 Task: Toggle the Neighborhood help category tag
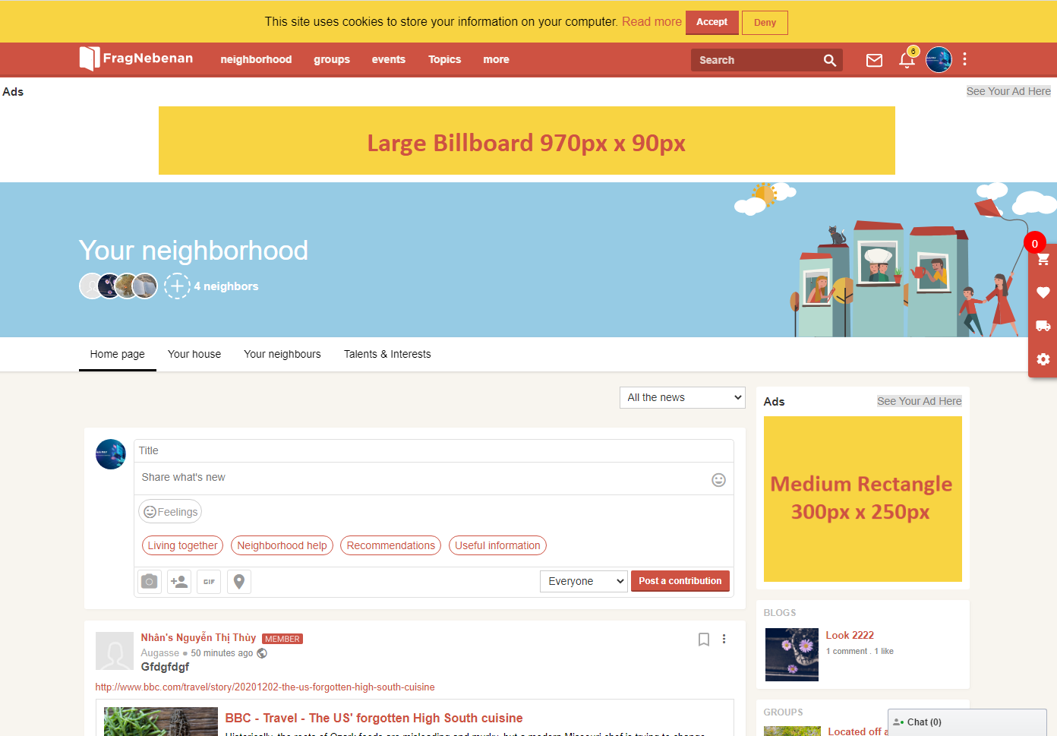tap(282, 545)
